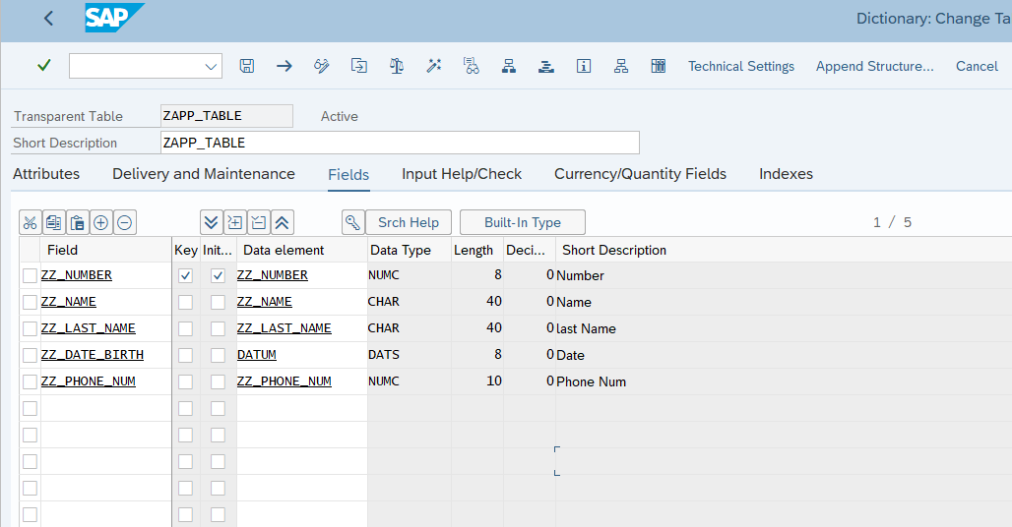The height and width of the screenshot is (527, 1012).
Task: Uncheck Initial Values checkbox for ZZ_NUMBER
Action: (219, 275)
